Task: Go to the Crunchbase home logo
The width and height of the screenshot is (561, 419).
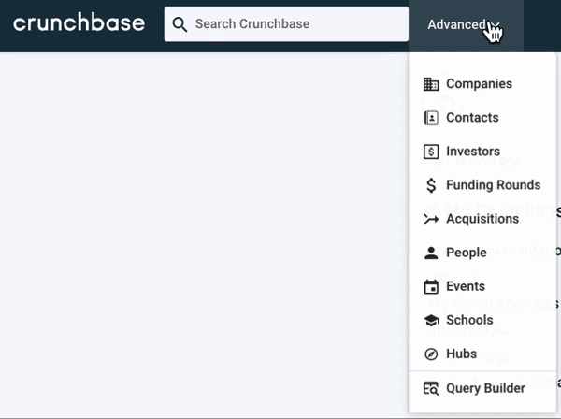Action: click(79, 23)
